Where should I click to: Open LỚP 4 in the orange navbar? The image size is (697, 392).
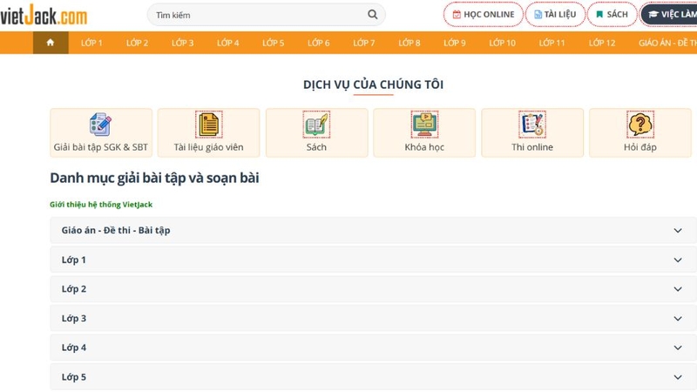228,43
